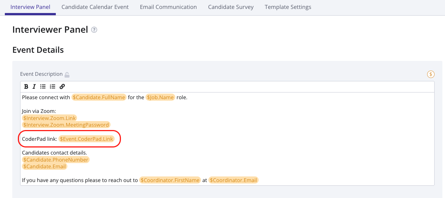Select the $Event.CoderPad.Link token

(x=86, y=139)
